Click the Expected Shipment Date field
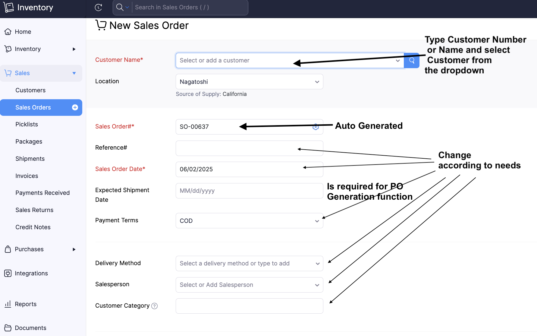537x336 pixels. pyautogui.click(x=249, y=191)
